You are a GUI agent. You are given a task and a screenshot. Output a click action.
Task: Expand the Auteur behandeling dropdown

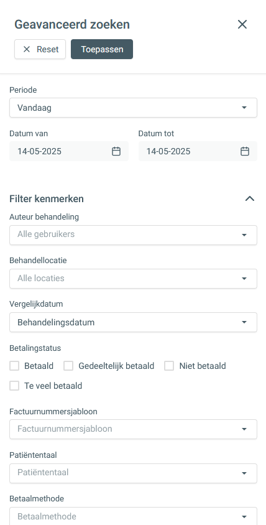click(133, 235)
